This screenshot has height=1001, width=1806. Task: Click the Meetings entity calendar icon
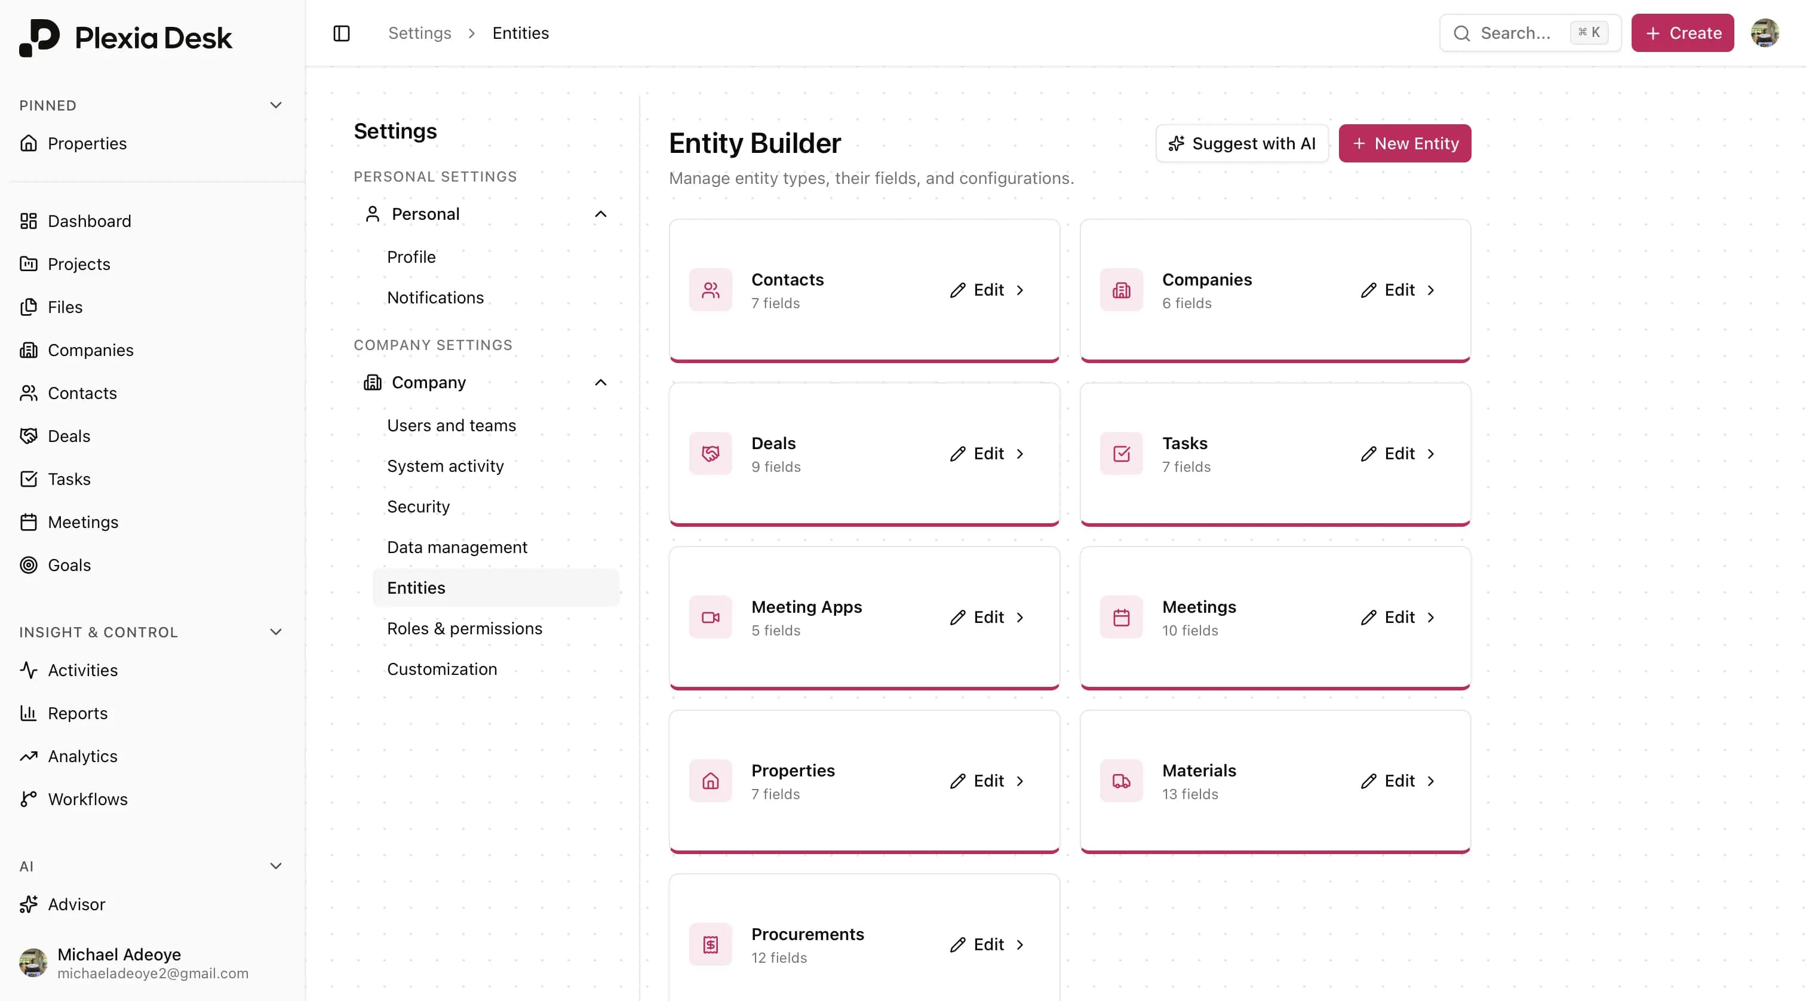[x=1121, y=617]
